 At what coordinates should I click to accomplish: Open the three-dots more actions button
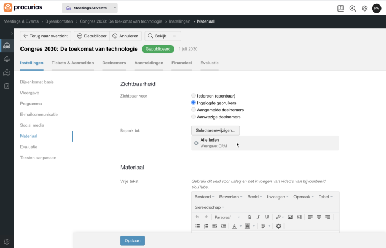(175, 36)
